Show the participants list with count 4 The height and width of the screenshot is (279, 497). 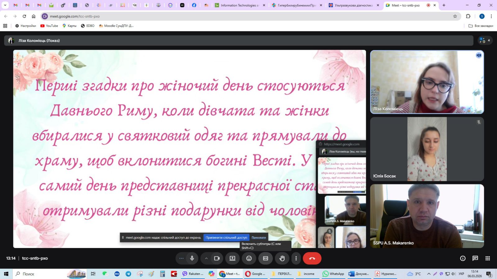point(485,40)
